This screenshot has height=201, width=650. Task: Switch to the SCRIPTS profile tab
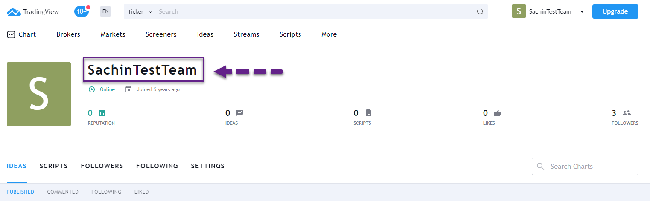tap(54, 166)
